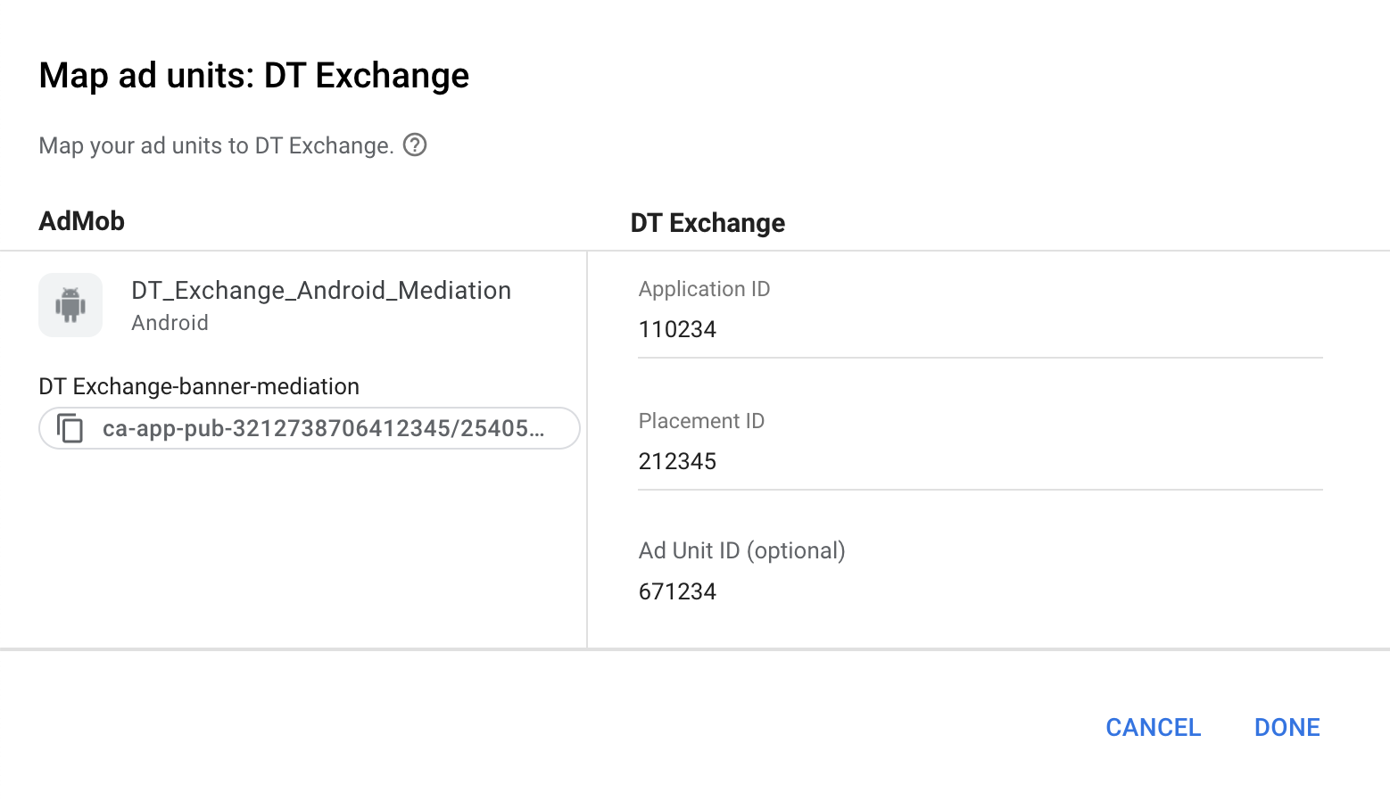Click the DT Exchange column header
The image size is (1390, 801).
707,222
